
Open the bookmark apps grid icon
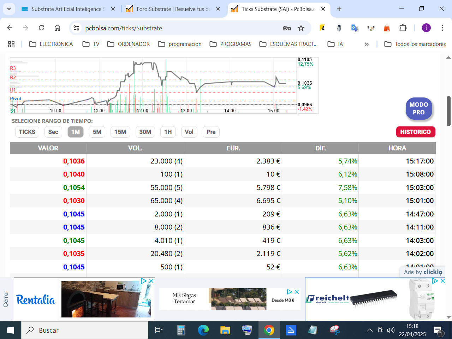(11, 44)
